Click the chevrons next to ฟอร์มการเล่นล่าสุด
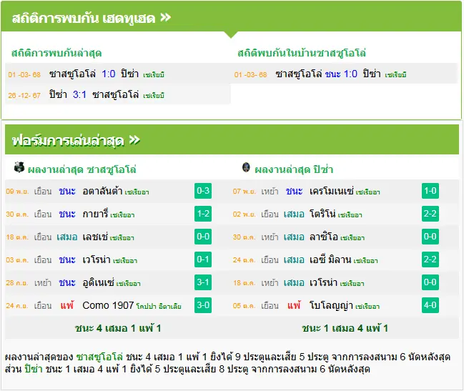The image size is (464, 391). [x=134, y=140]
